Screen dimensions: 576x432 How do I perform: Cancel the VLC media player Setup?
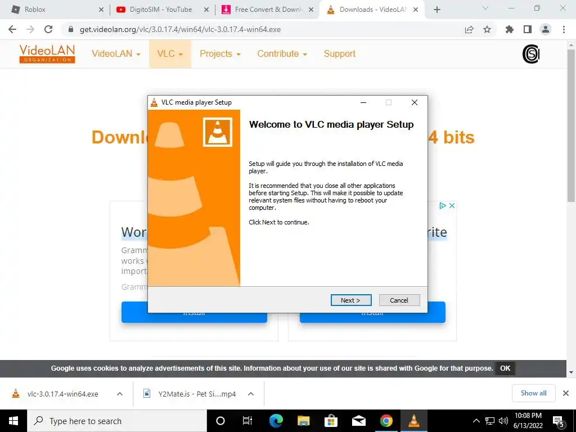coord(399,300)
